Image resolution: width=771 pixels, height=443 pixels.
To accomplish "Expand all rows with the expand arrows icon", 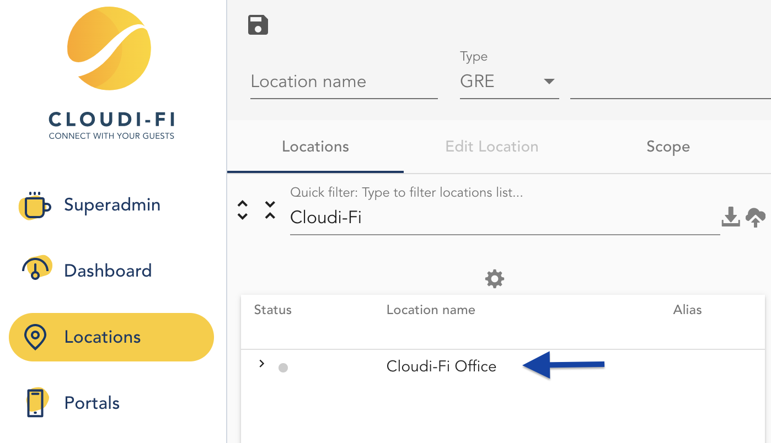I will point(243,210).
